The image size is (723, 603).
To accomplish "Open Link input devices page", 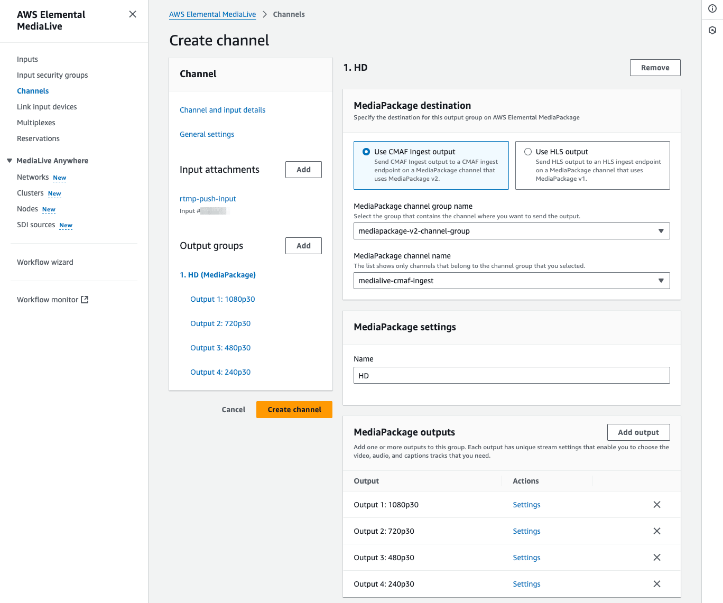I will [x=47, y=107].
